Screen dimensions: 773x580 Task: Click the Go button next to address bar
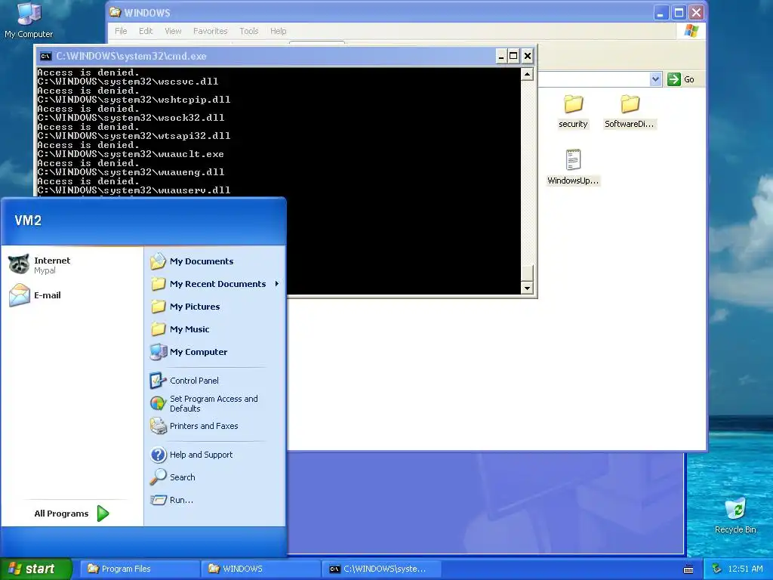[682, 79]
